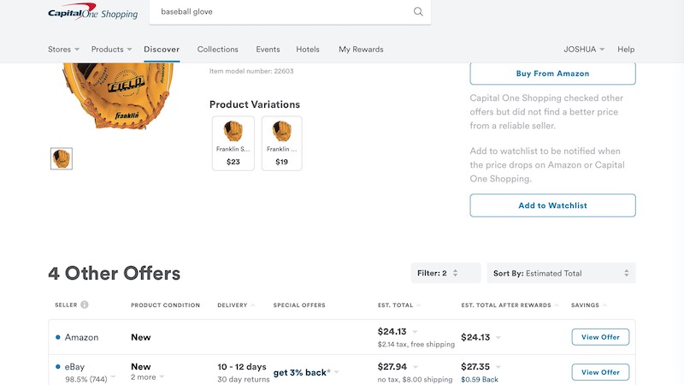Open the JOSHUA account dropdown

(x=584, y=50)
